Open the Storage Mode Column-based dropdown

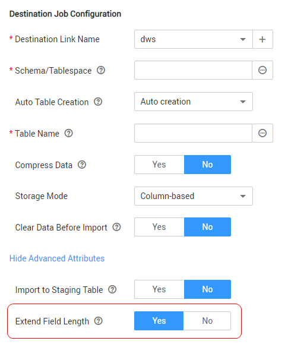(x=193, y=196)
